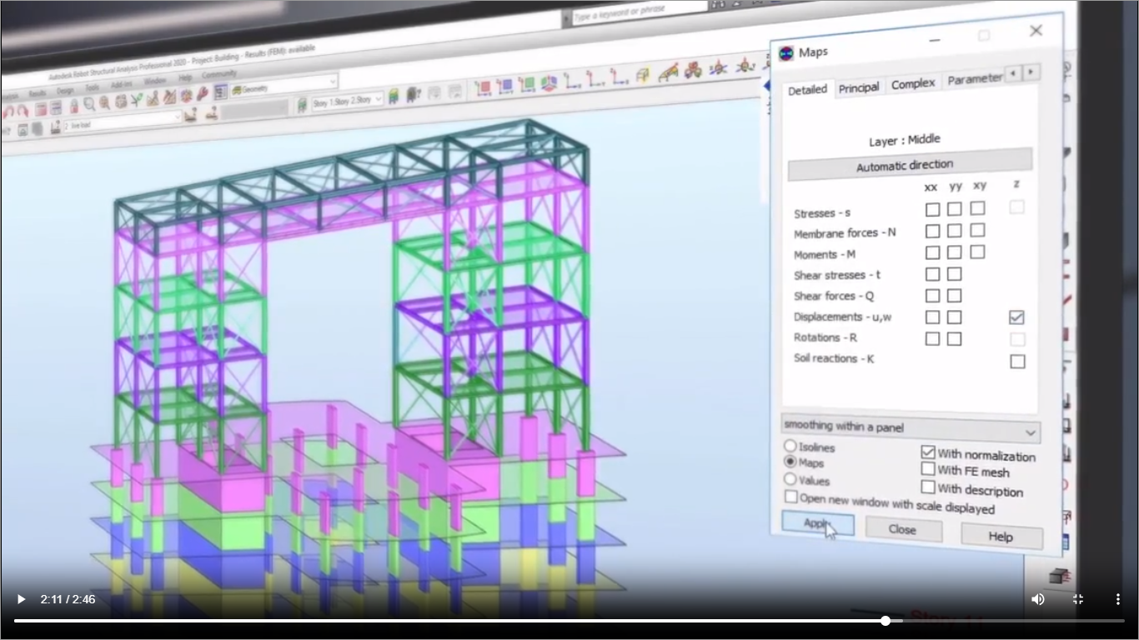Image resolution: width=1139 pixels, height=640 pixels.
Task: Click the Help button in Maps dialog
Action: pos(1001,536)
